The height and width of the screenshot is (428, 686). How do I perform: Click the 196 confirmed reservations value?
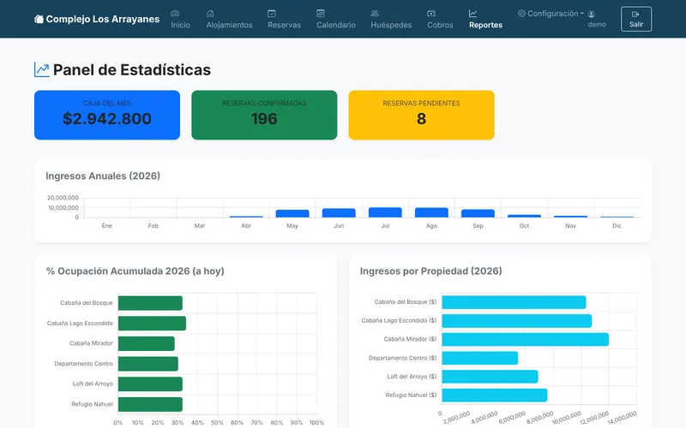pyautogui.click(x=264, y=119)
